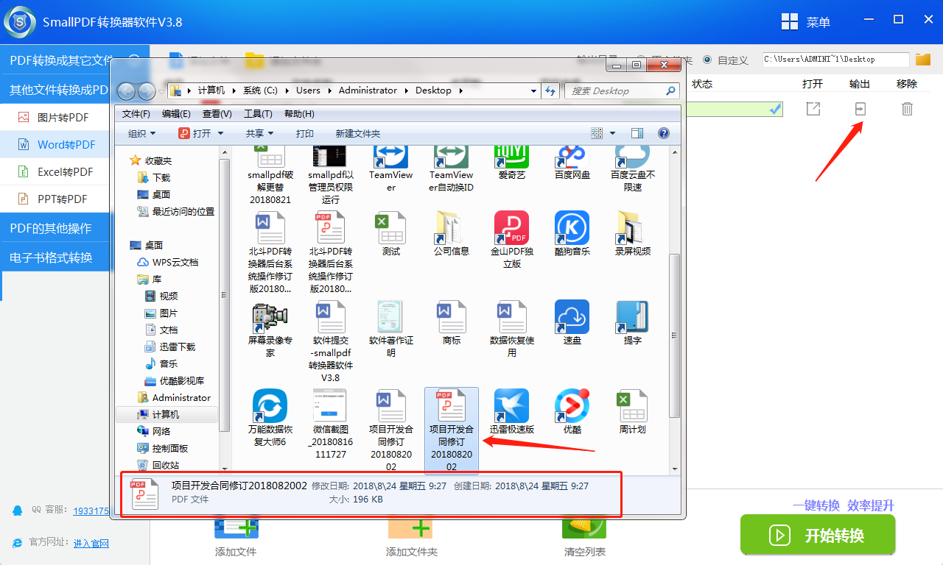Open the 菜单 button in title bar

pyautogui.click(x=805, y=22)
